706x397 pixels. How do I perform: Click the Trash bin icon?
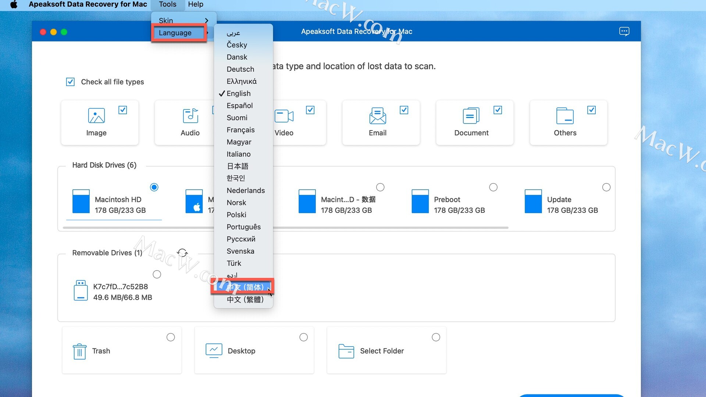pos(79,351)
